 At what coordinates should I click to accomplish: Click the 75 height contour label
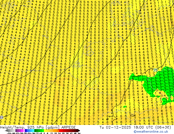156,70
